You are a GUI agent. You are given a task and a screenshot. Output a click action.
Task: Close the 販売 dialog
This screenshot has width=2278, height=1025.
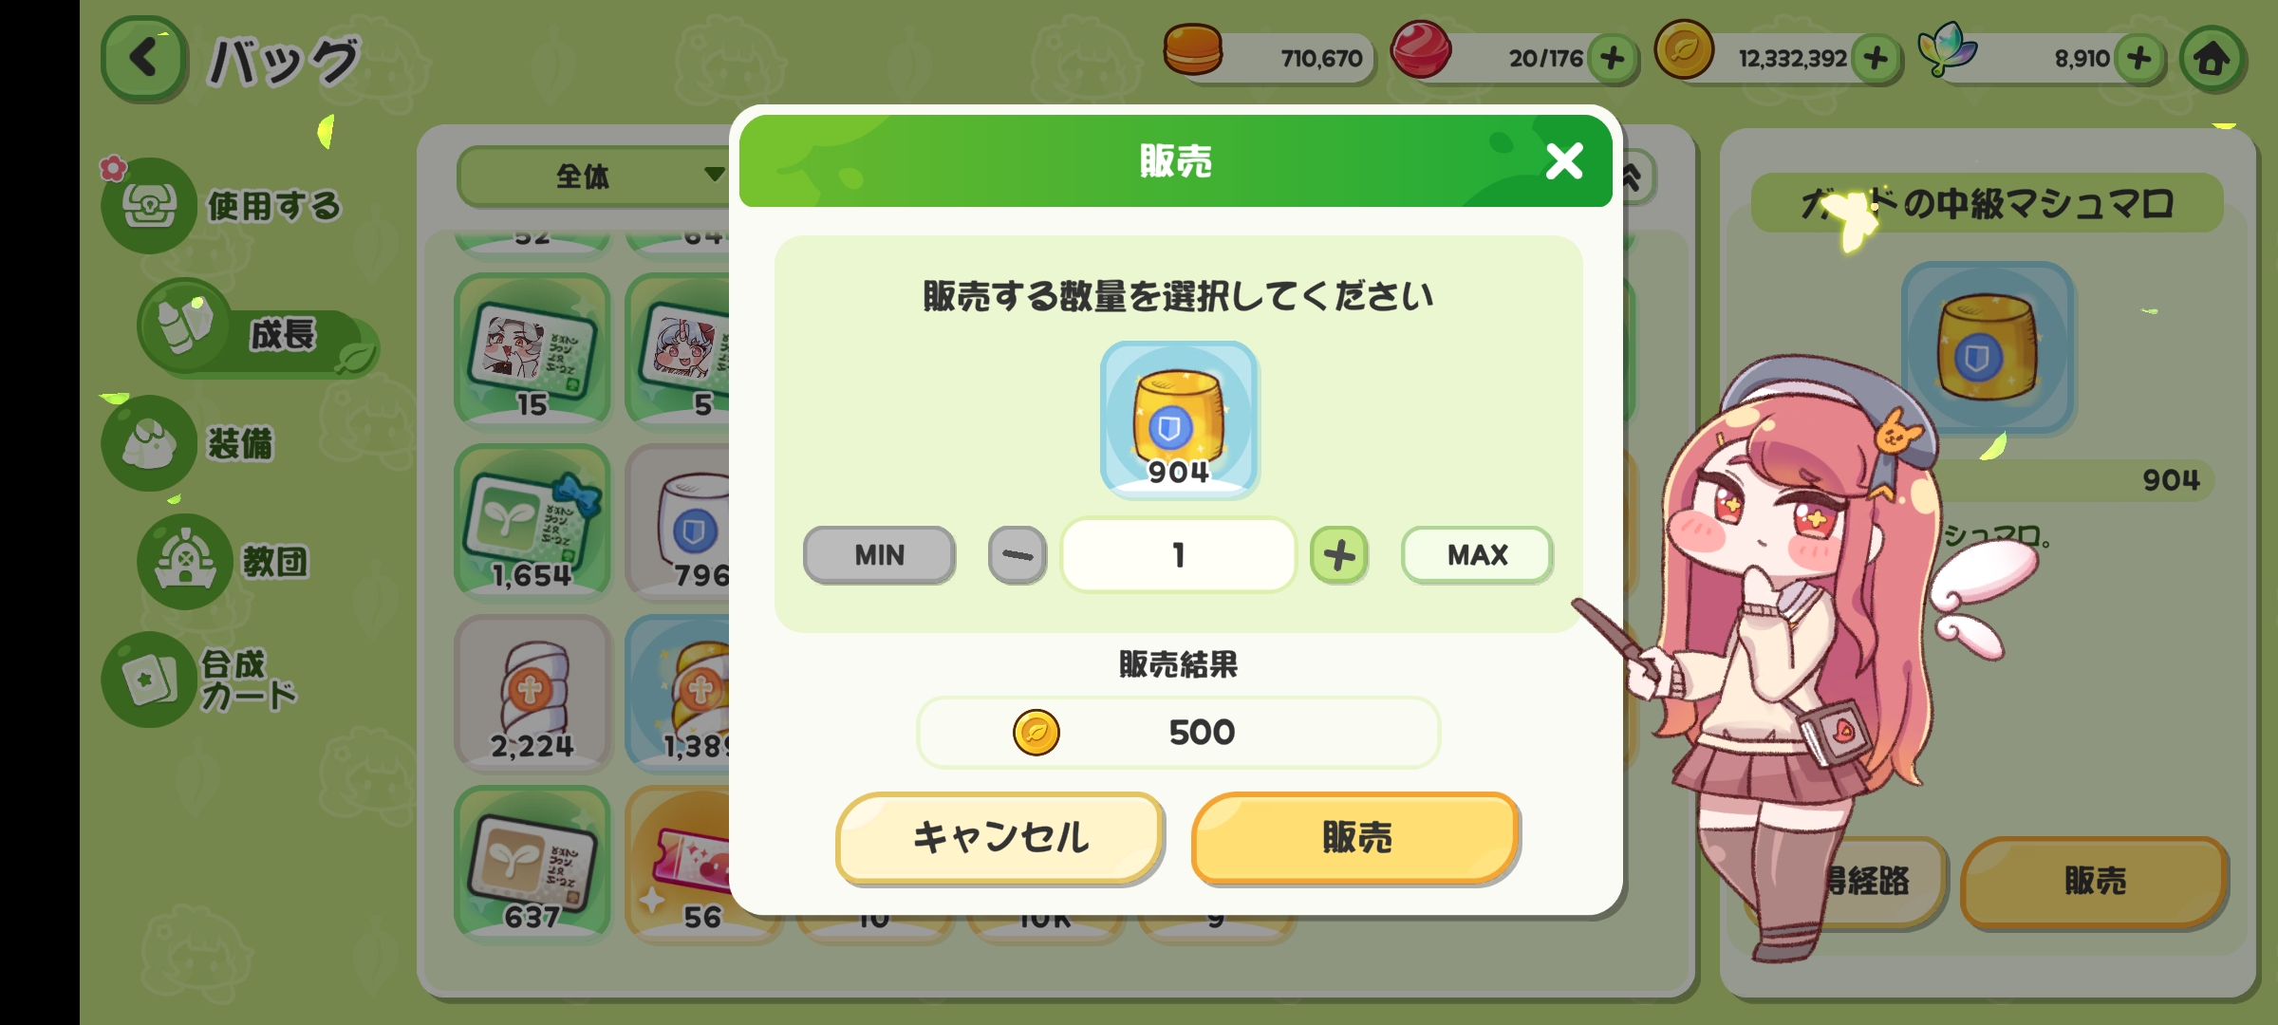(1563, 160)
